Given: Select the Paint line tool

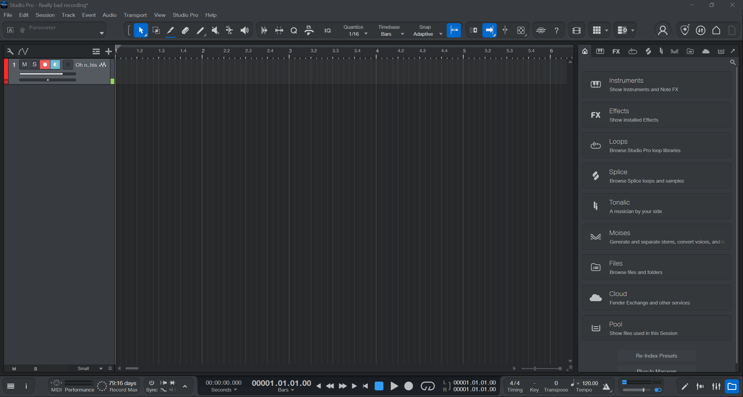Looking at the screenshot, I should [x=200, y=30].
